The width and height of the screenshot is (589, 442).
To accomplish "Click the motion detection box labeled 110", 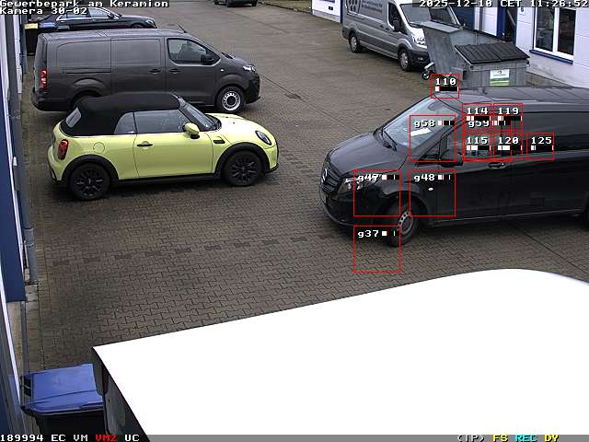I will [x=445, y=87].
